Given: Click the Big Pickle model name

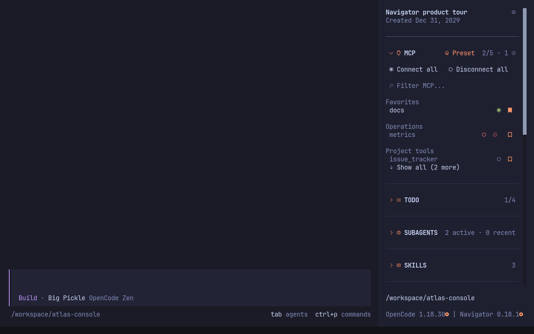Looking at the screenshot, I should (x=67, y=298).
